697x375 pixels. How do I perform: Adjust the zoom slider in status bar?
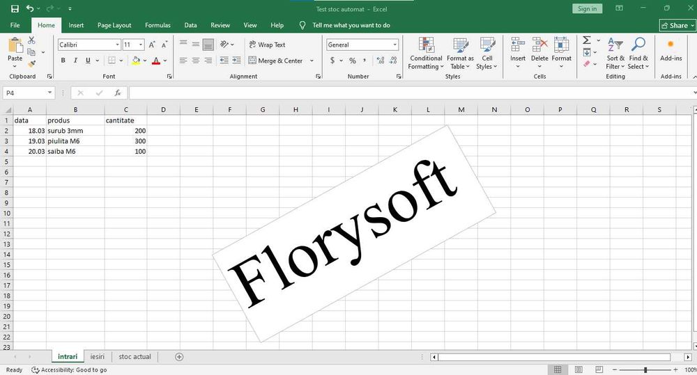(645, 369)
